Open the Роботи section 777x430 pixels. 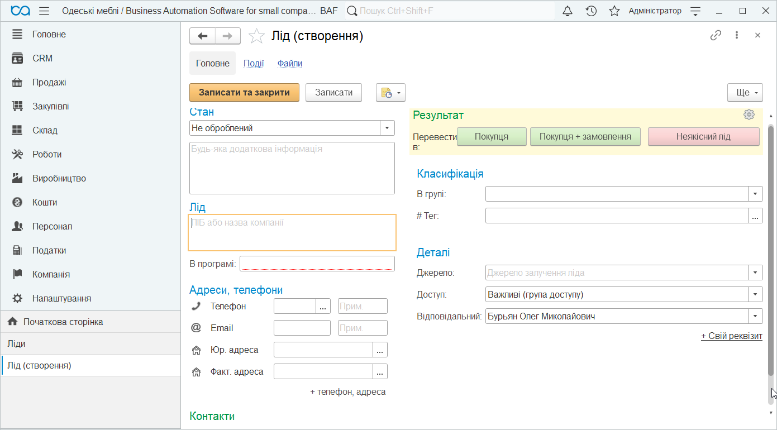[90, 154]
